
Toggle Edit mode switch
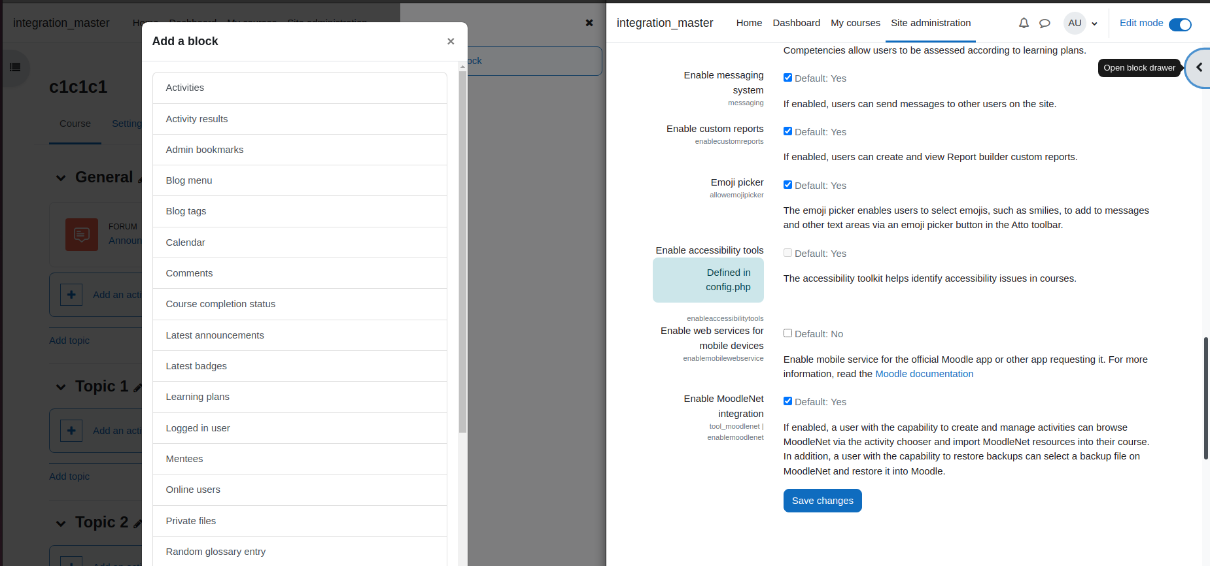(1180, 24)
